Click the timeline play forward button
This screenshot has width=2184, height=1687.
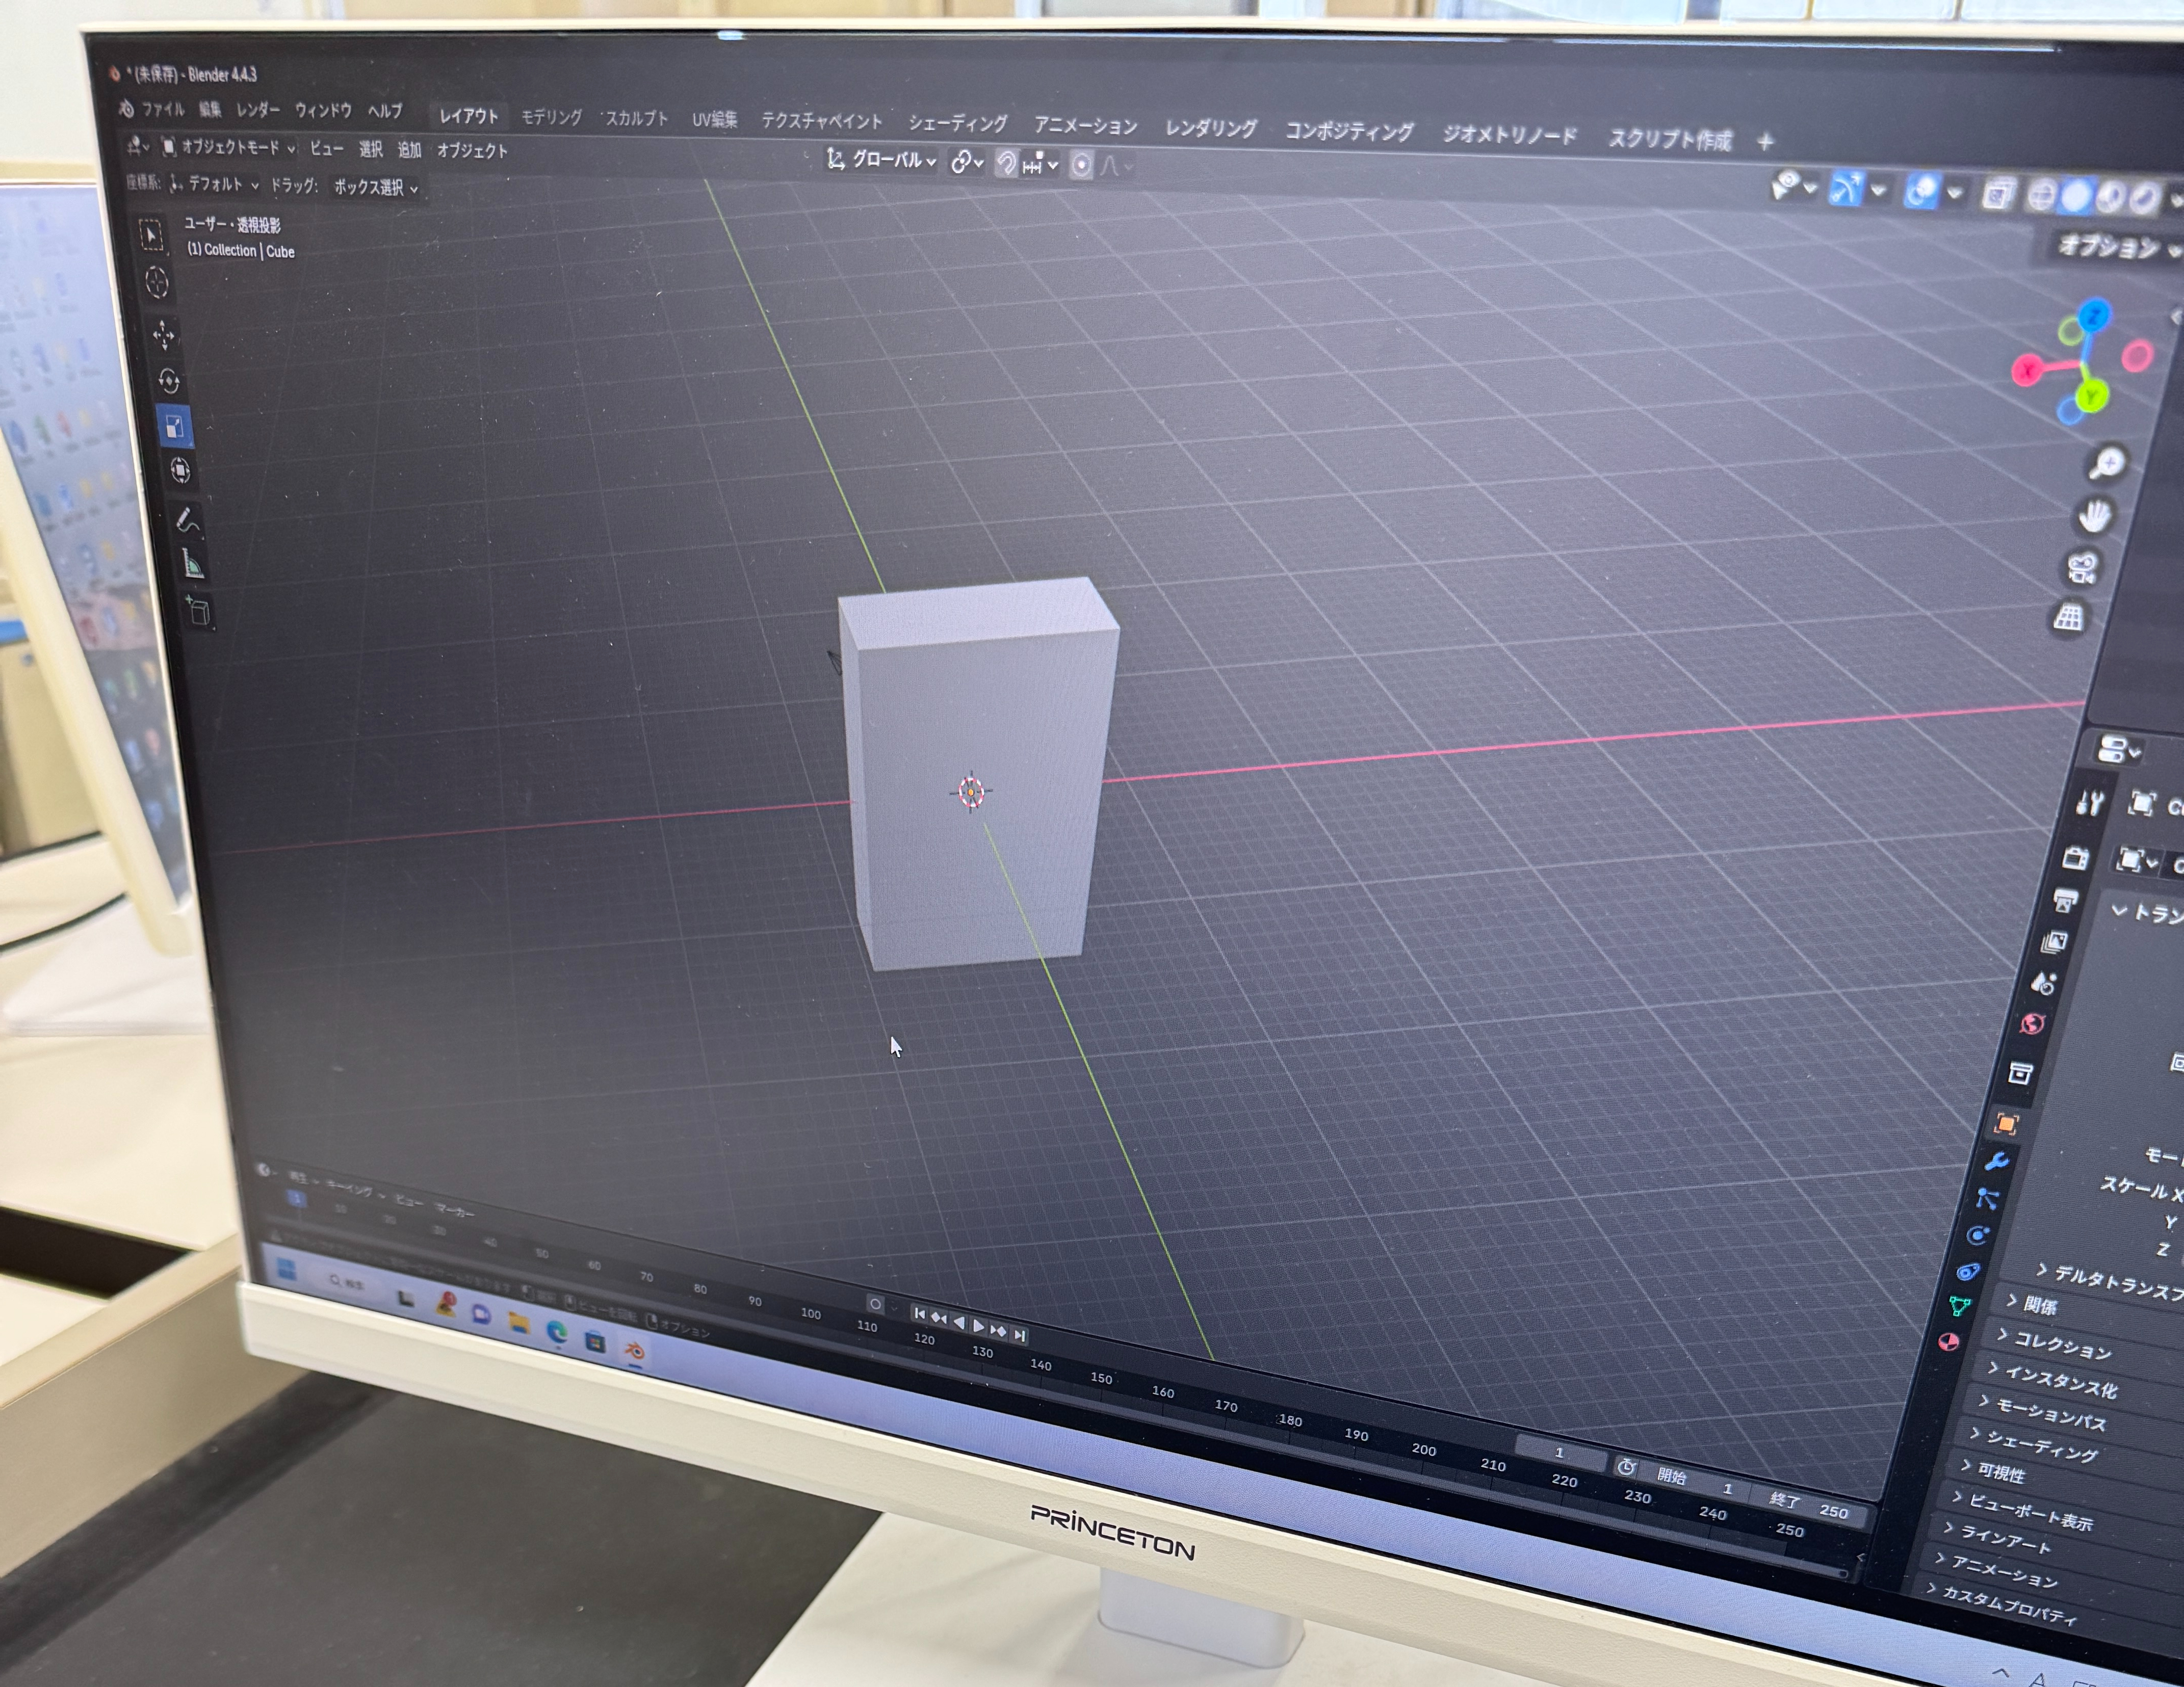coord(979,1326)
